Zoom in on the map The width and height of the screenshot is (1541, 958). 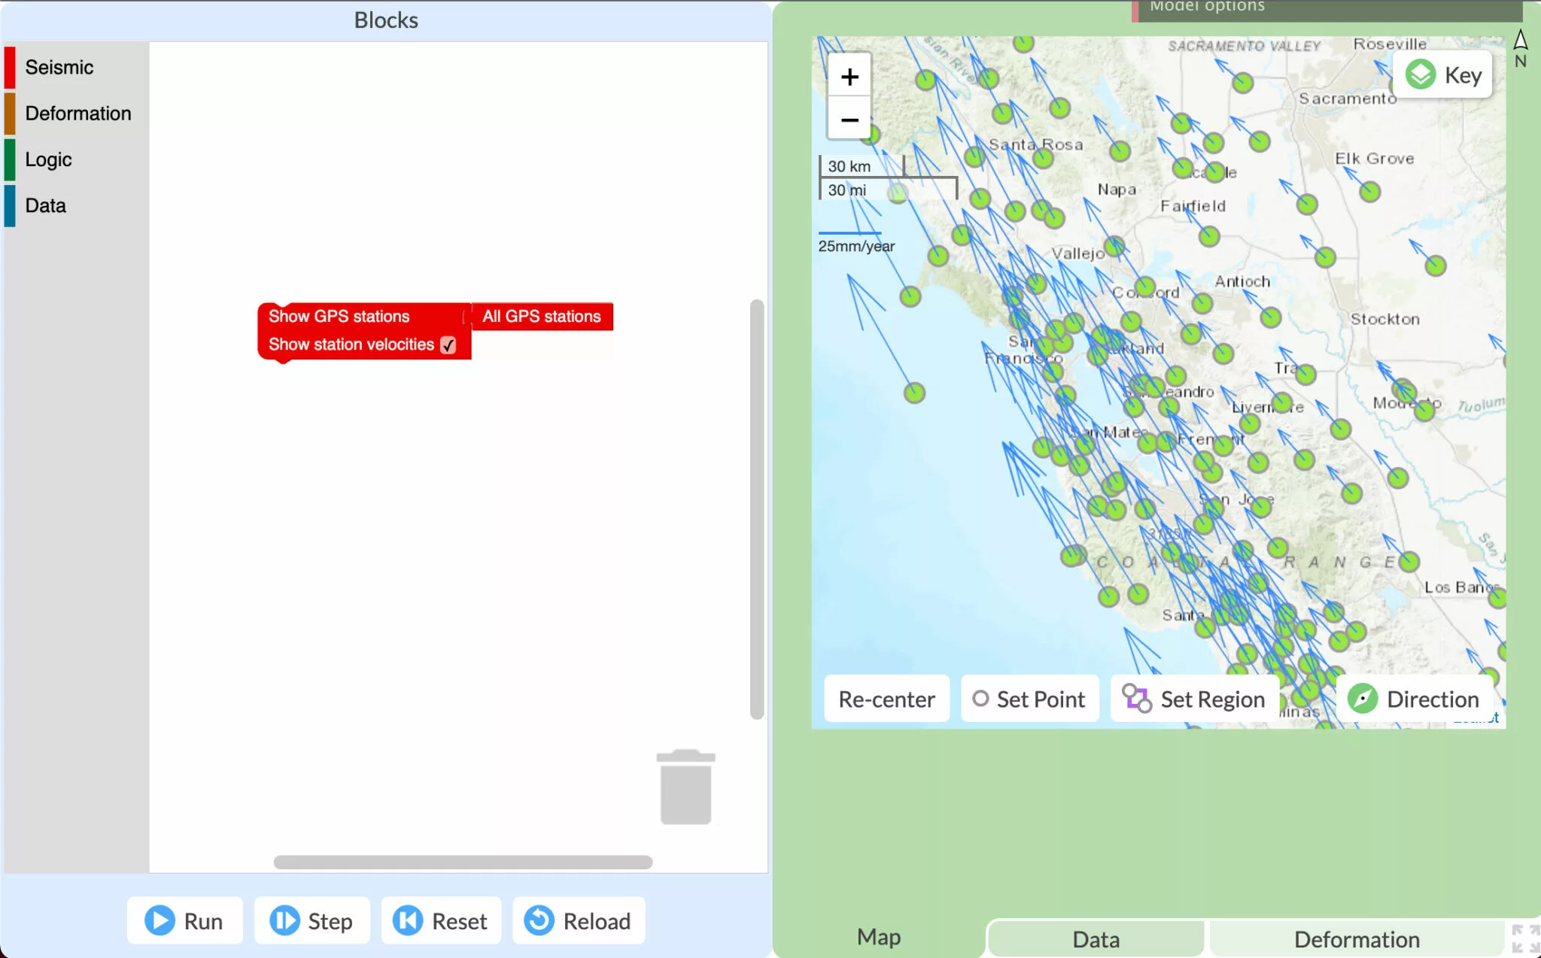(x=848, y=76)
